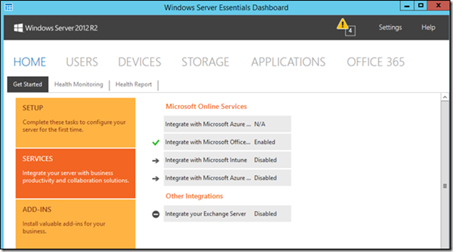453x252 pixels.
Task: Click the green checkmark beside Office integration
Action: coord(156,142)
